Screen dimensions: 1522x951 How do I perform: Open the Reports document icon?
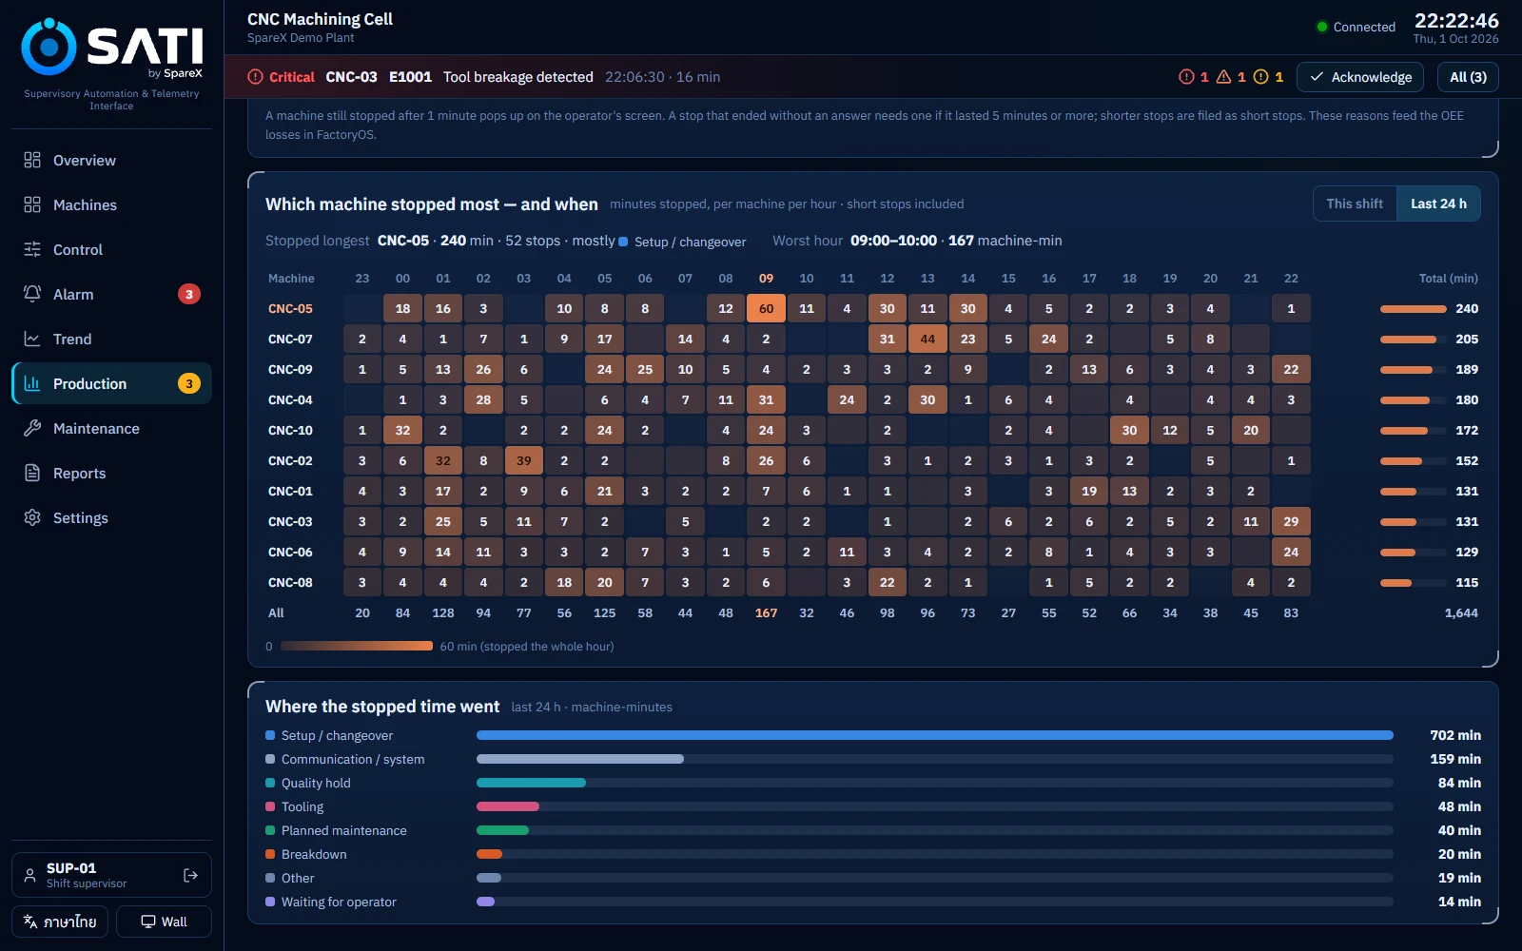(x=32, y=473)
